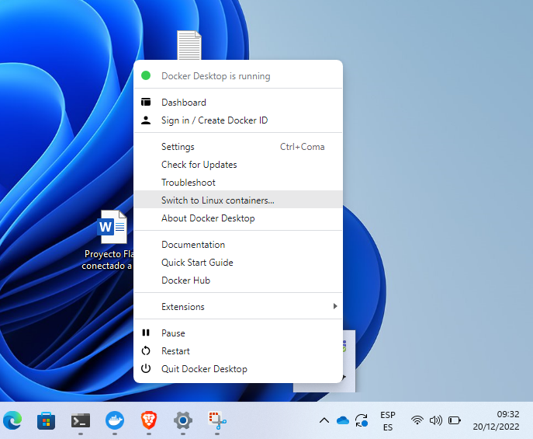
Task: Choose Switch to Linux containers
Action: [x=238, y=200]
